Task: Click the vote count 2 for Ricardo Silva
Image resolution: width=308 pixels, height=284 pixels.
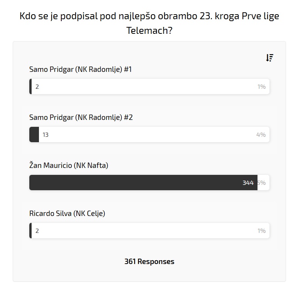Action: tap(37, 231)
